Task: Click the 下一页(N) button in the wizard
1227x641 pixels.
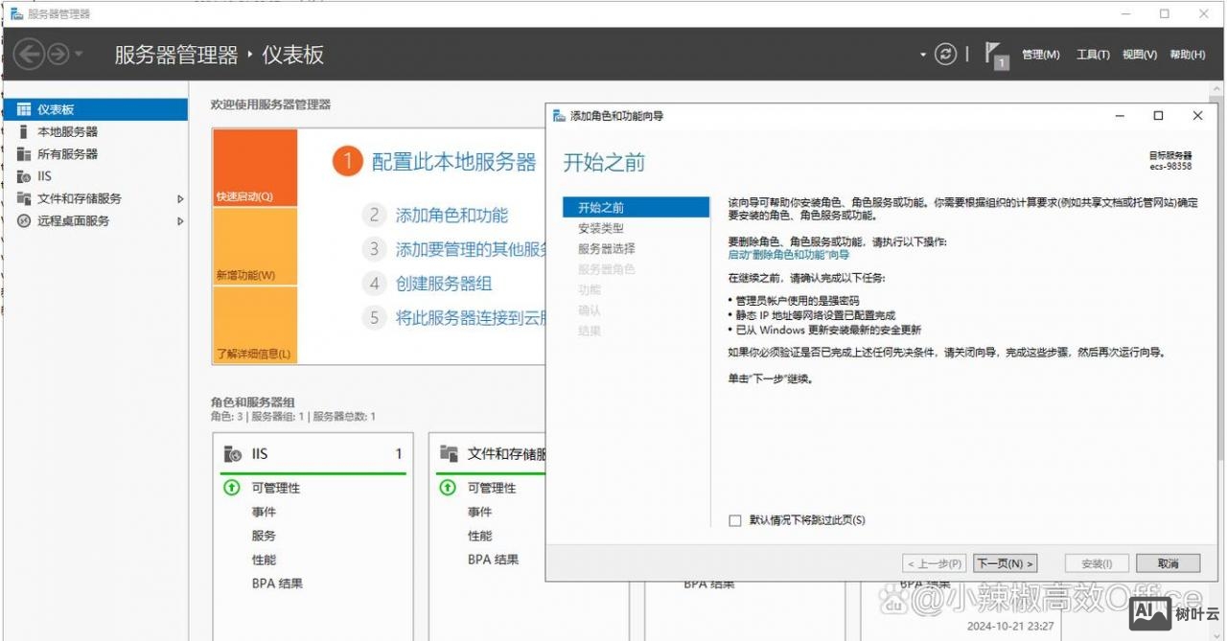Action: 1004,562
